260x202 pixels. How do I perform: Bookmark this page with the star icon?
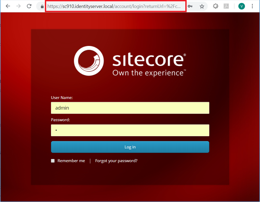[x=202, y=6]
